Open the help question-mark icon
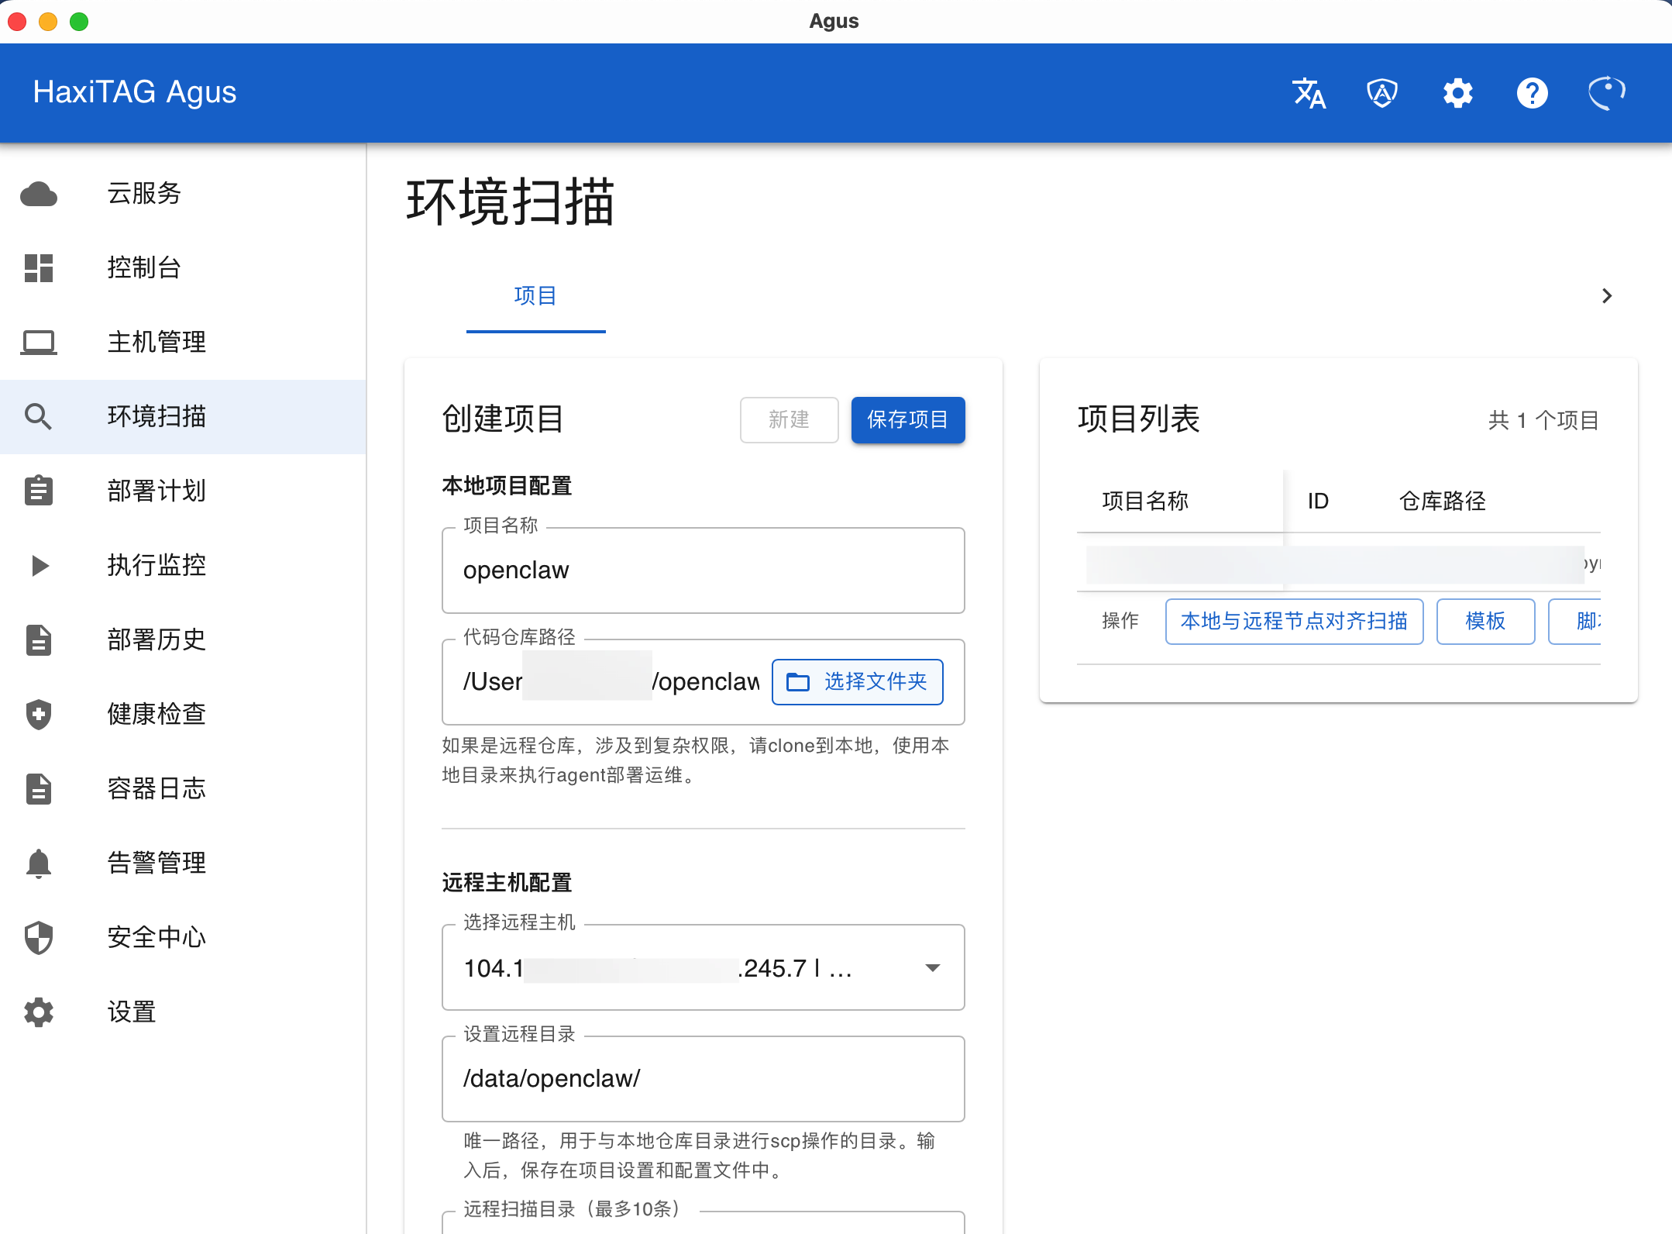The width and height of the screenshot is (1672, 1234). click(1531, 92)
